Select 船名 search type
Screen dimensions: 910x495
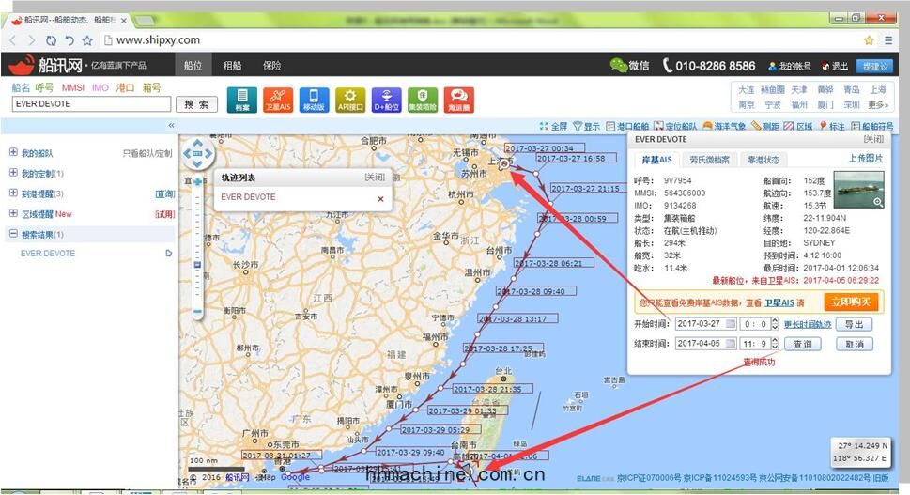(x=21, y=87)
